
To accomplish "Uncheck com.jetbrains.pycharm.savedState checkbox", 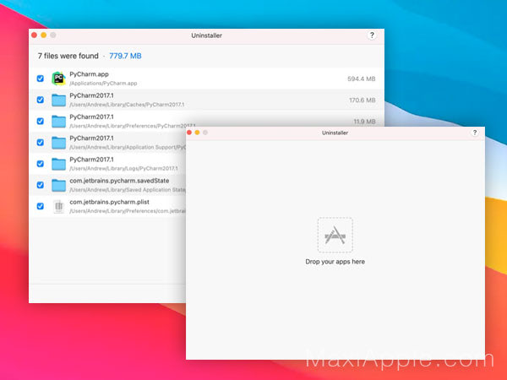I will tap(40, 185).
